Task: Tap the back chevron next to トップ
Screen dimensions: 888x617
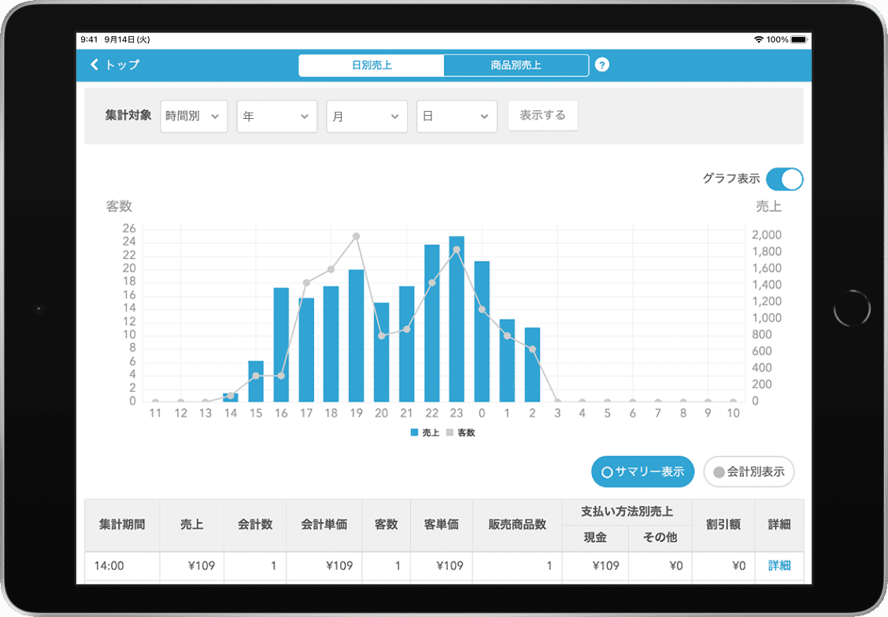Action: (95, 65)
